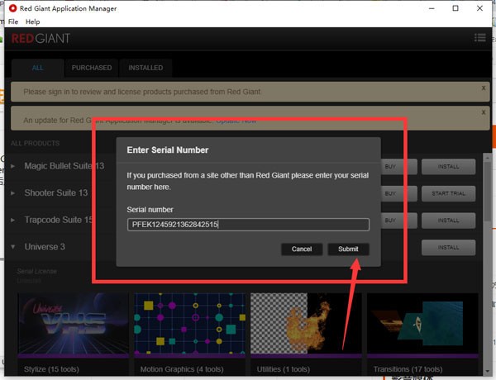Cancel the Enter Serial Number dialog
The width and height of the screenshot is (496, 380).
[302, 249]
